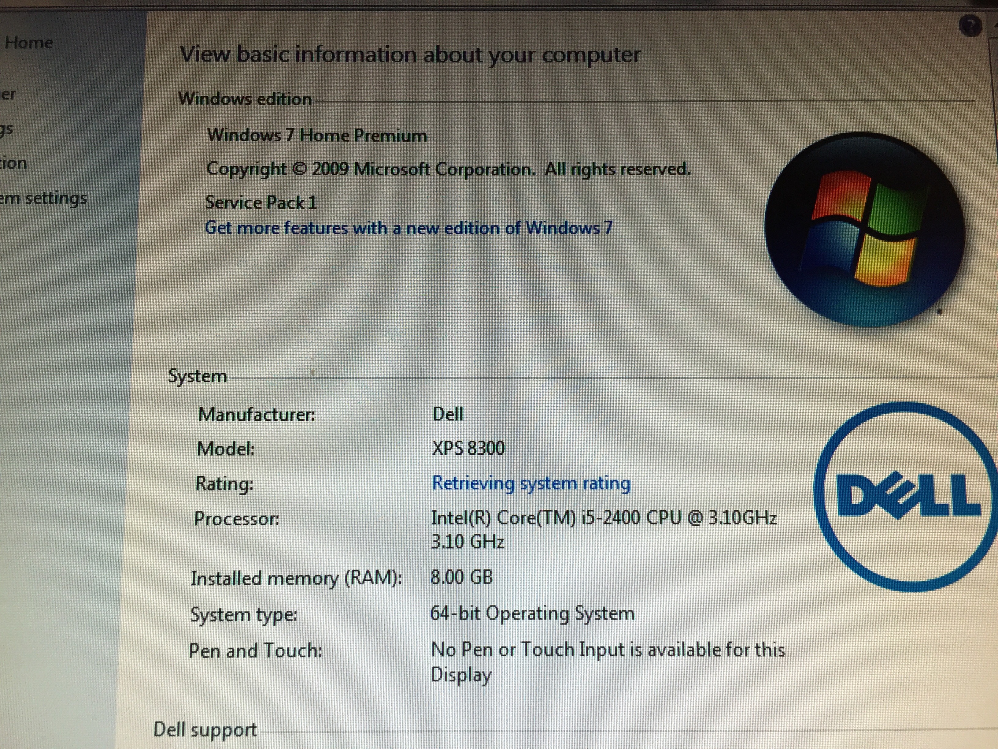
Task: Select the Pen and Touch label
Action: click(255, 651)
